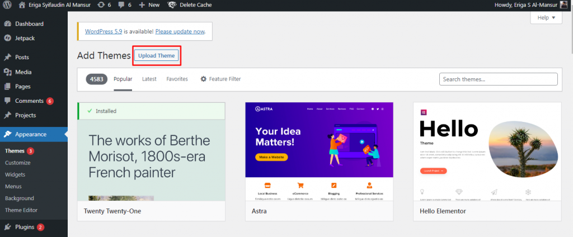
Task: Open the Customize submenu item
Action: click(17, 163)
